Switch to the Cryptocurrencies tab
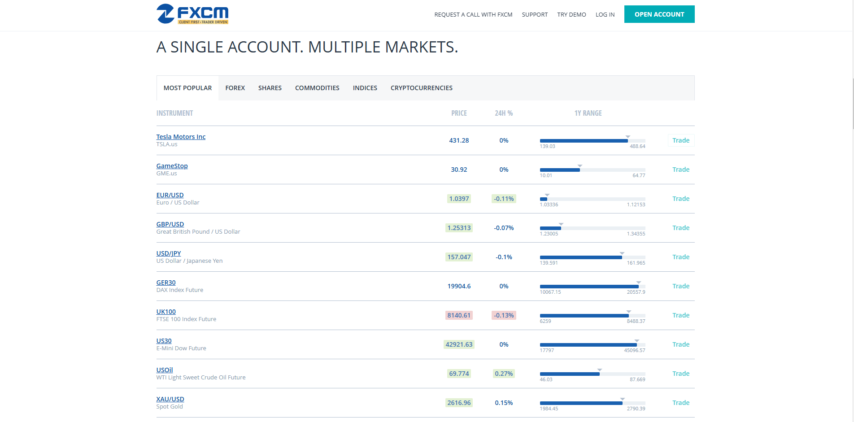Screen dimensions: 854x422 click(x=422, y=88)
